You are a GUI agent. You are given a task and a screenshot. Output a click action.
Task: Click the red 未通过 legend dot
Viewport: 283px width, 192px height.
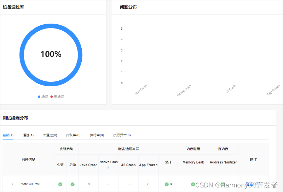point(51,97)
